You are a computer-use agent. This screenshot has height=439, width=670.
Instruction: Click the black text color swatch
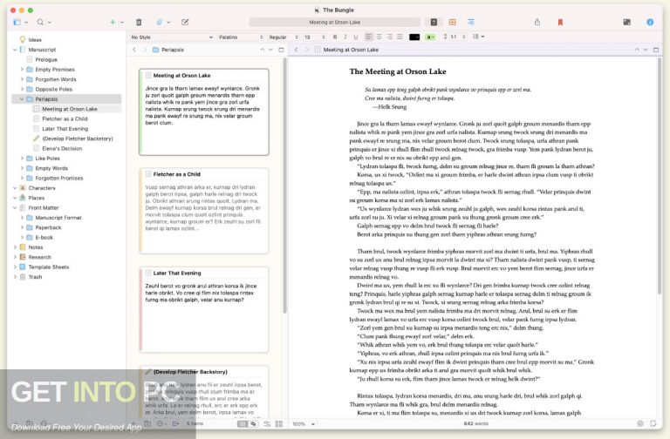tap(414, 37)
